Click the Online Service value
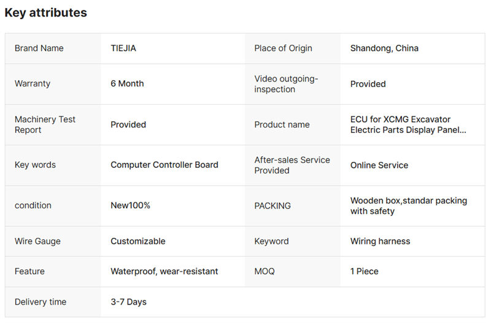Screen dimensions: 491x323 pyautogui.click(x=379, y=165)
